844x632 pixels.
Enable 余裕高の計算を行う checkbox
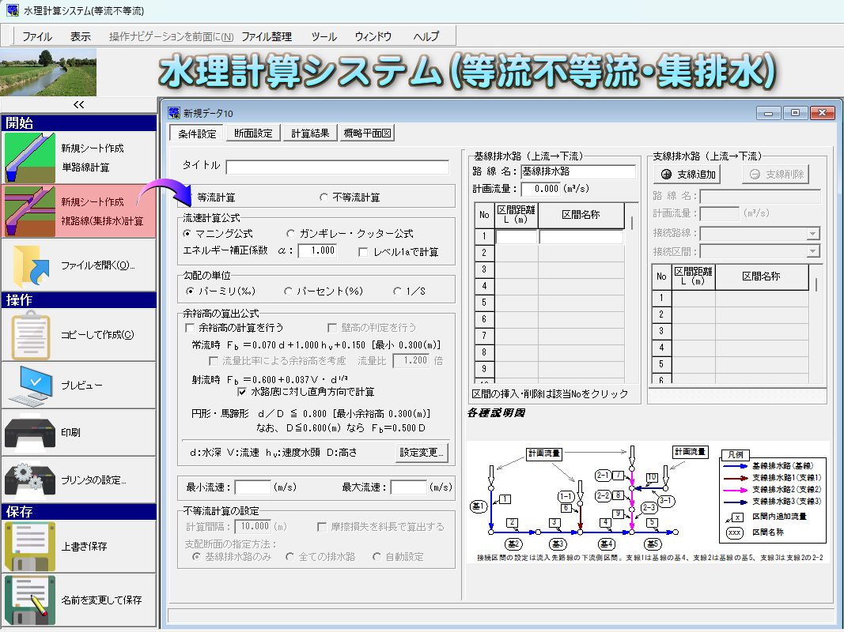click(190, 328)
